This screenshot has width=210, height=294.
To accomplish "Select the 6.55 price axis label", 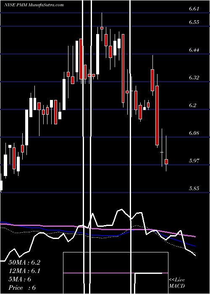I will [194, 22].
